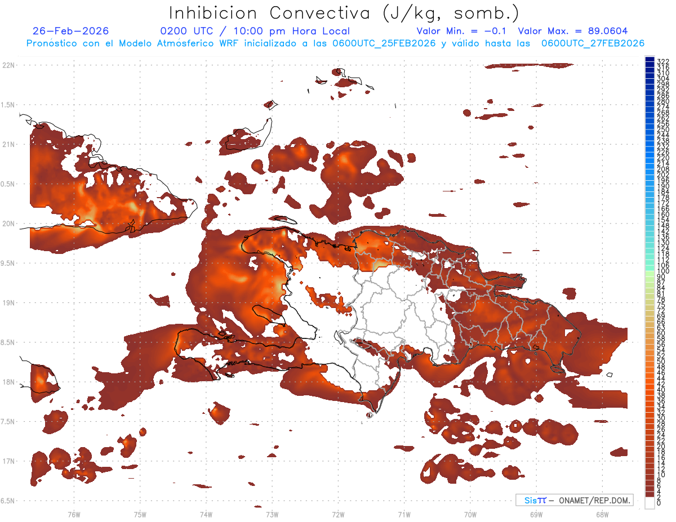Click the date "26-Feb-2026"
The width and height of the screenshot is (676, 522).
tap(71, 31)
